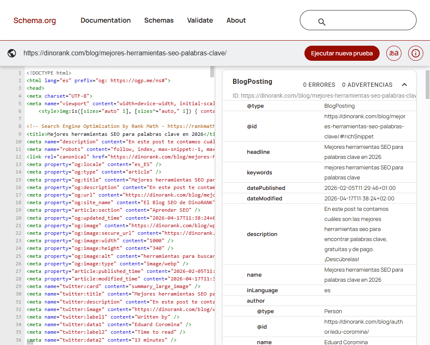430x345 pixels.
Task: Click Ejecutar nueva prueba button
Action: click(342, 53)
